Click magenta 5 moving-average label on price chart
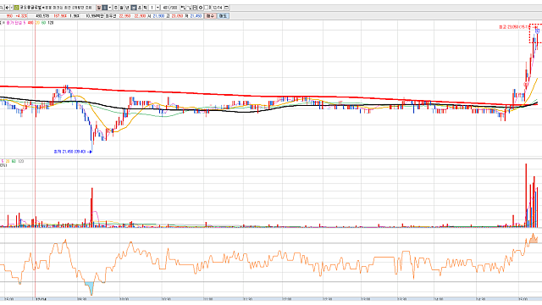 (x=25, y=23)
